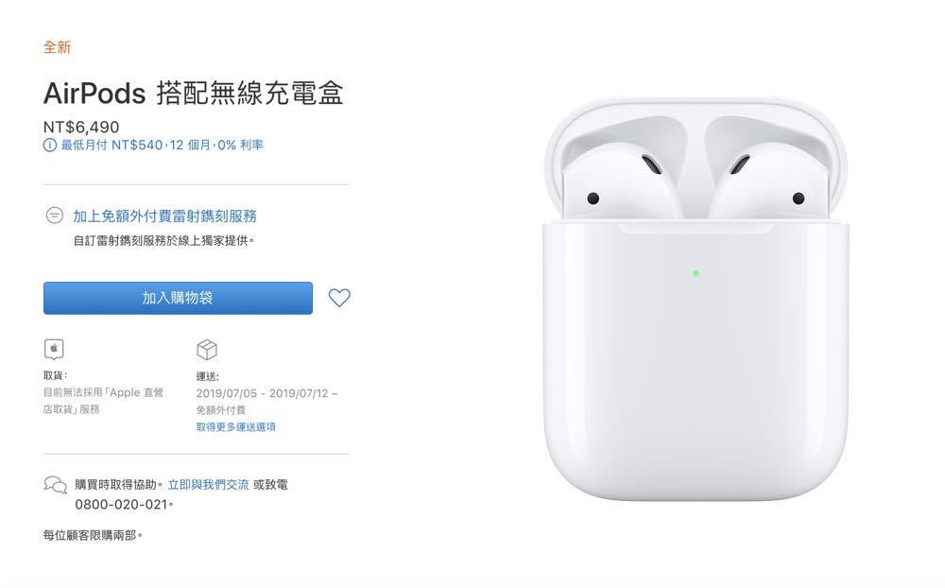
Task: Click the engraving service circle icon
Action: pyautogui.click(x=55, y=216)
